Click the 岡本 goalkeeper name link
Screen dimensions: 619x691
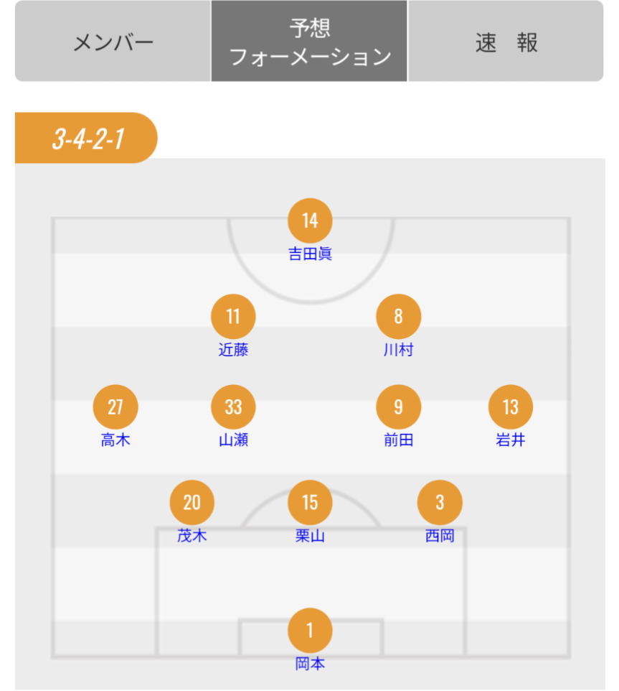pos(310,664)
